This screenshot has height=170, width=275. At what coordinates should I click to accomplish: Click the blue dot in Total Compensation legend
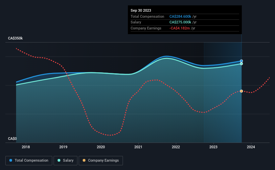[x=11, y=160]
